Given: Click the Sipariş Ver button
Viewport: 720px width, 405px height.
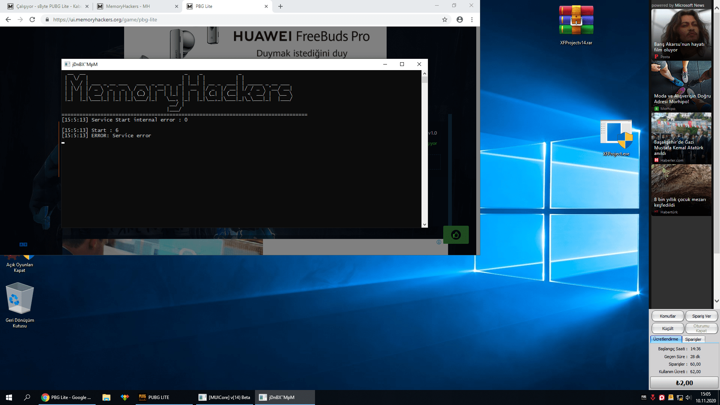Looking at the screenshot, I should pos(701,316).
